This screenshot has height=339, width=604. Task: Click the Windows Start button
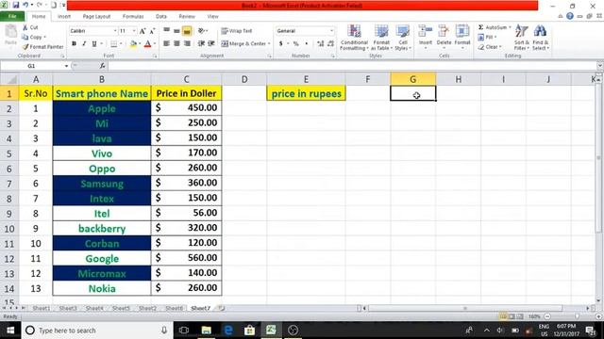click(10, 331)
